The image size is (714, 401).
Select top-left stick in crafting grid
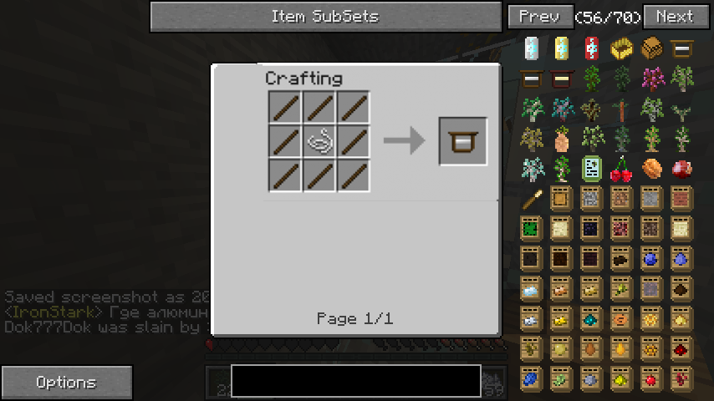tap(285, 108)
